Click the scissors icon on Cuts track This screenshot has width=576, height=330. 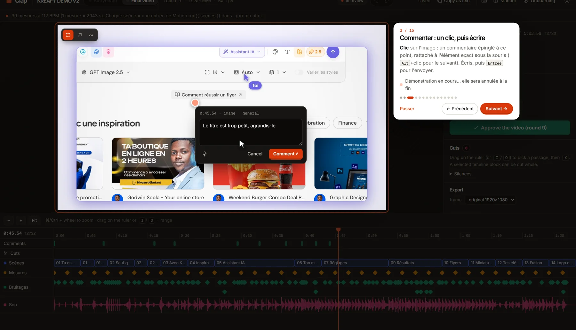(x=5, y=253)
